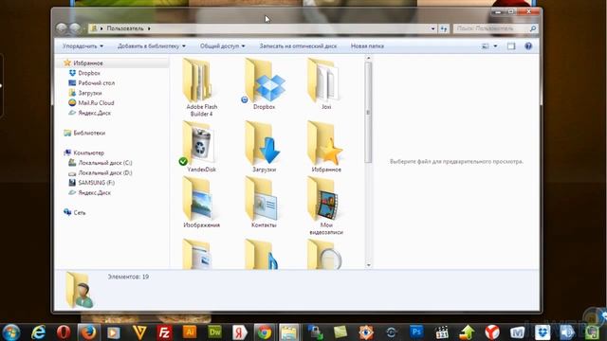Open the Общий доступ dropdown

222,46
